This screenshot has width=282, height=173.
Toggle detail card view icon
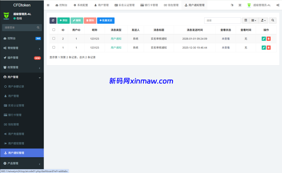246,20
